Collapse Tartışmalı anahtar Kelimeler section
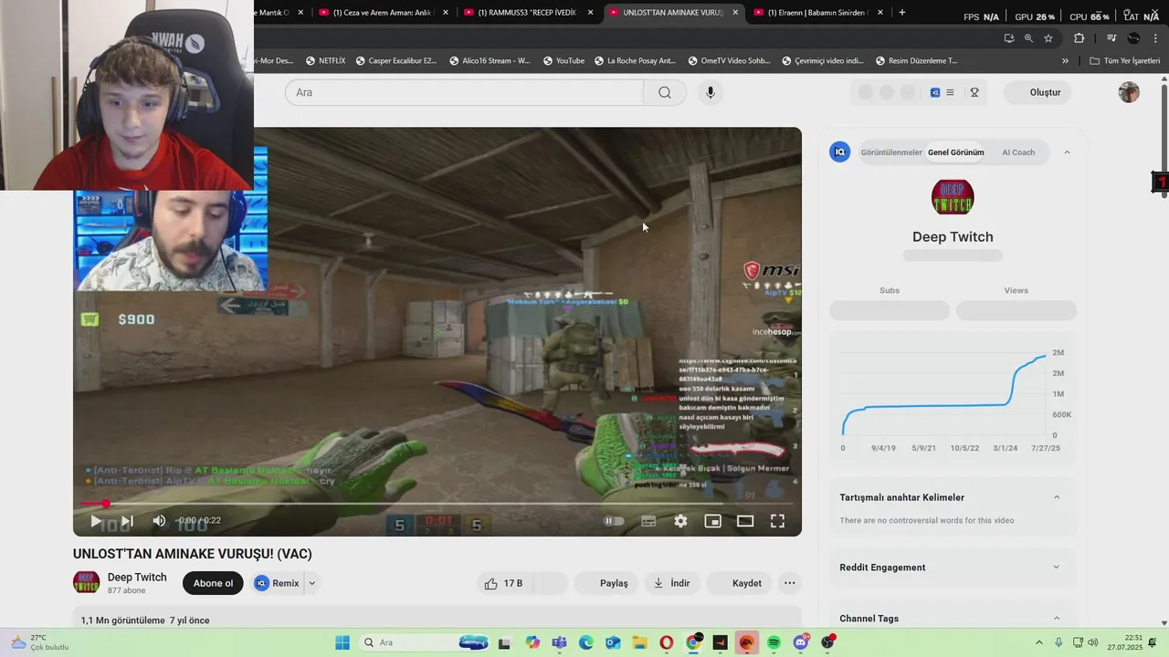 click(1057, 497)
